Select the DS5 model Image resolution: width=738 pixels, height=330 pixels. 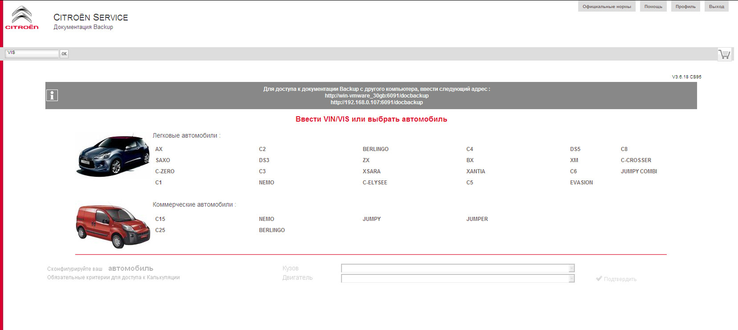(575, 149)
